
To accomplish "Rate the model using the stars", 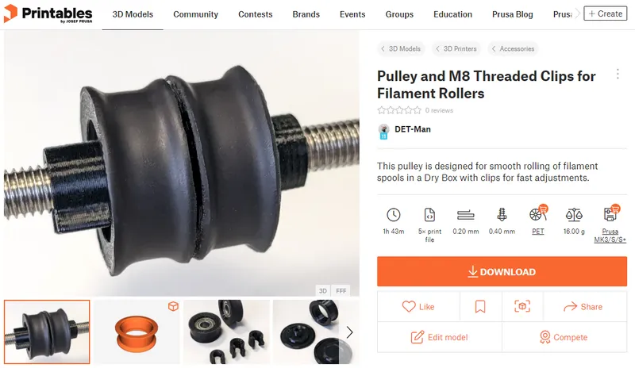I will 399,110.
